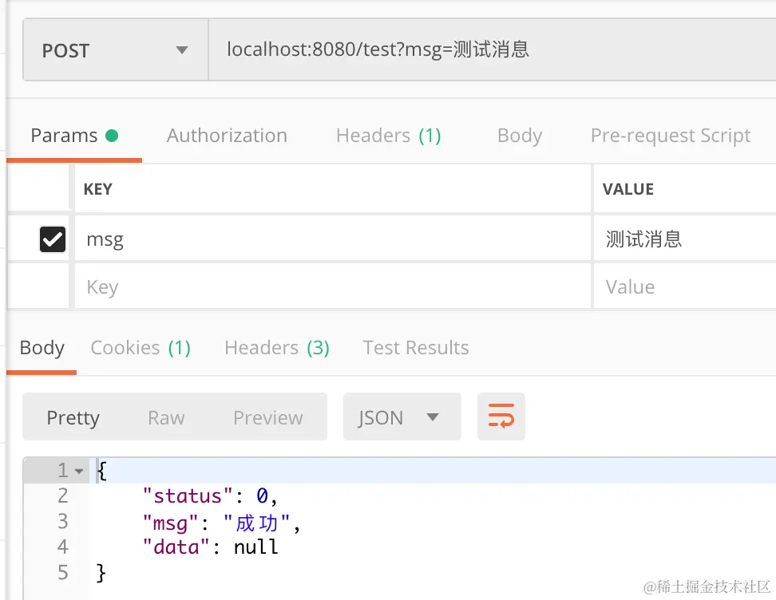The image size is (776, 600).
Task: Open the POST method dropdown
Action: click(x=115, y=50)
